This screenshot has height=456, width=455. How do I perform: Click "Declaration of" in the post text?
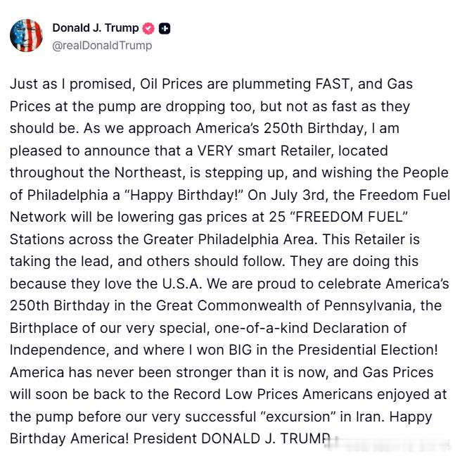pyautogui.click(x=359, y=328)
